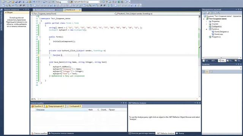Collapse the Save_Danni method outline marker
Image resolution: width=243 pixels, height=136 pixels.
click(40, 62)
